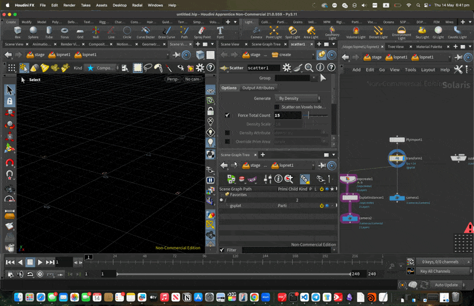Open the Layout menu in network editor

click(428, 69)
